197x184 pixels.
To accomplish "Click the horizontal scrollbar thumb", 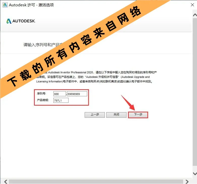I will click(96, 182).
